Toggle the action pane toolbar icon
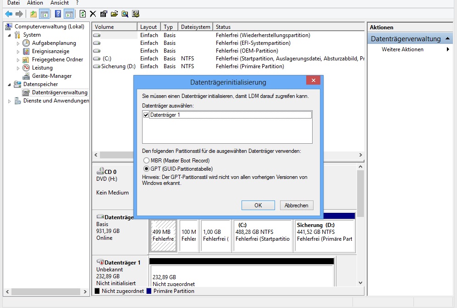 [x=69, y=14]
